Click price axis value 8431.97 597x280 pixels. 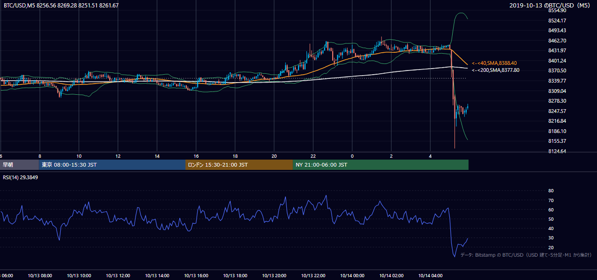coord(557,50)
